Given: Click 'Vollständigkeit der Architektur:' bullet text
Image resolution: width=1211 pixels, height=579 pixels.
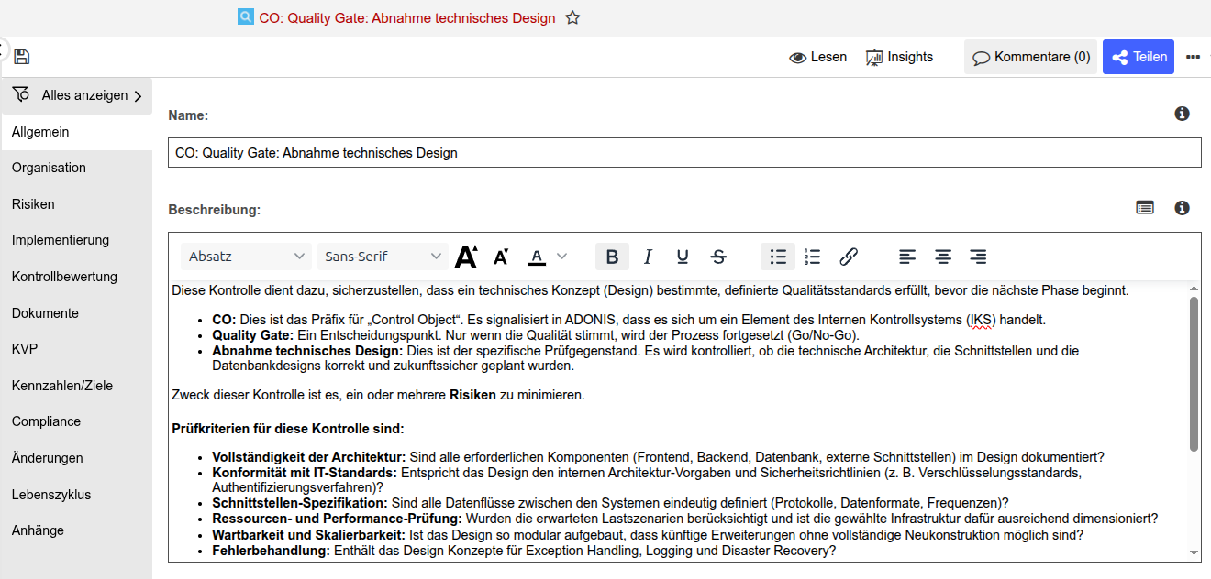Looking at the screenshot, I should (x=308, y=457).
